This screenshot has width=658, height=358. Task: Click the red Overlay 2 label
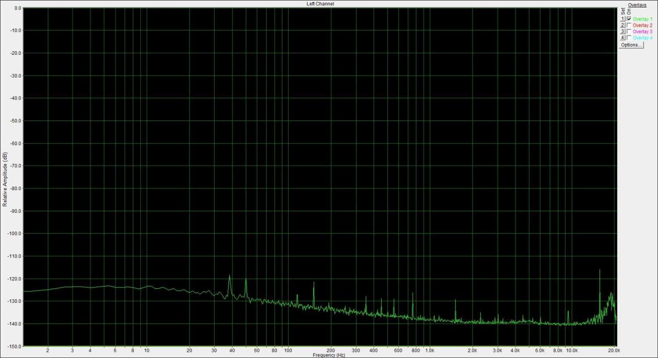coord(643,25)
